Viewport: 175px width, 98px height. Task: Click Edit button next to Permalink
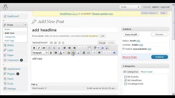tap(103, 36)
